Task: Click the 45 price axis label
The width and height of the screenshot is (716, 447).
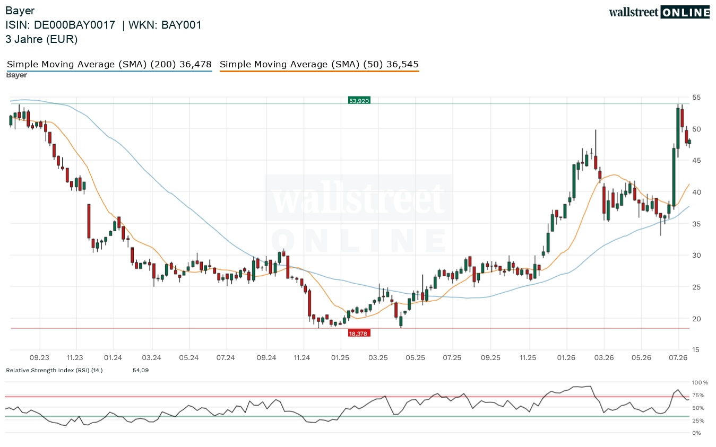Action: point(697,161)
